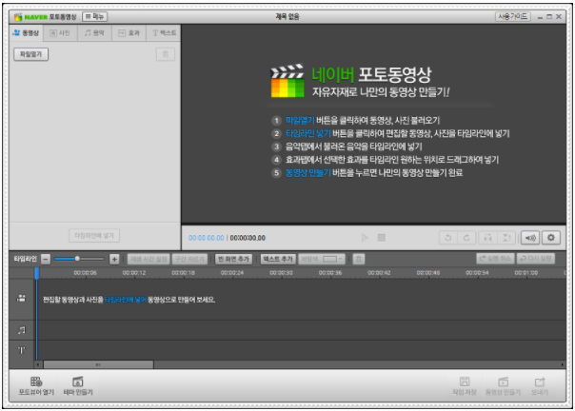Click blue 파일열기 link in guide step 1
The width and height of the screenshot is (575, 411).
click(x=300, y=120)
